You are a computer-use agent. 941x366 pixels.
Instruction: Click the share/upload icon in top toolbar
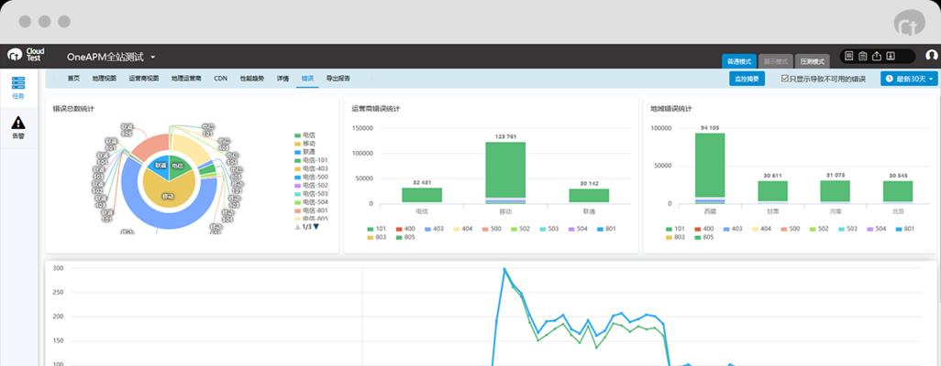(876, 56)
